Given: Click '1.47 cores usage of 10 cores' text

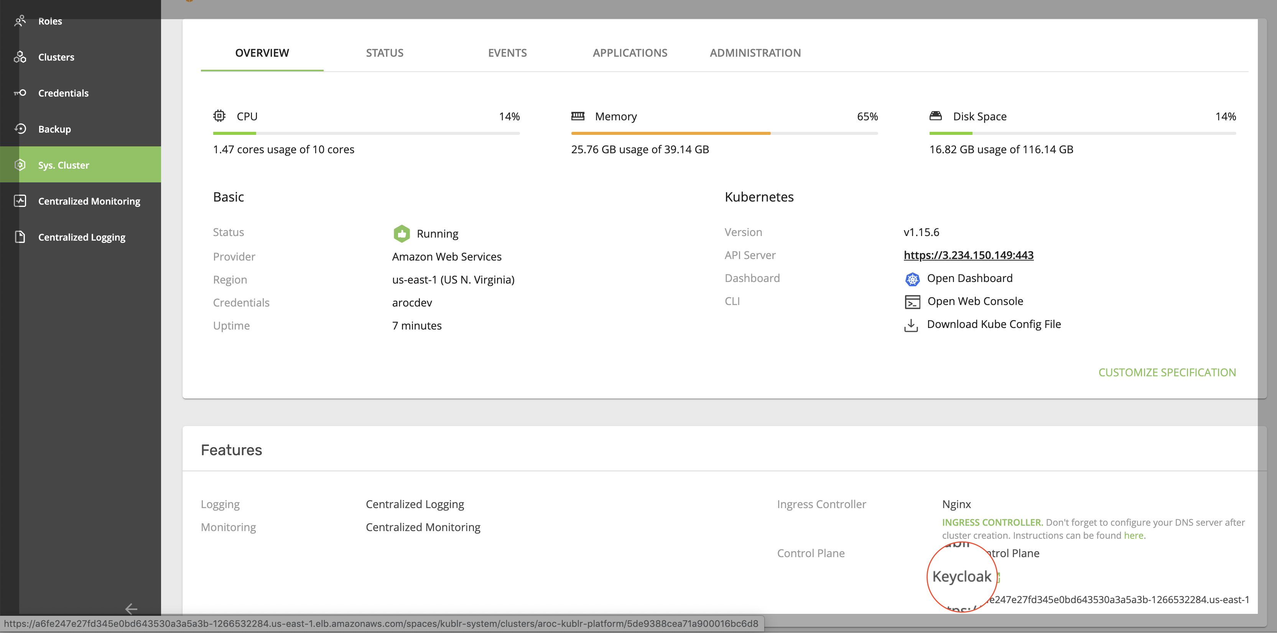Looking at the screenshot, I should click(283, 149).
